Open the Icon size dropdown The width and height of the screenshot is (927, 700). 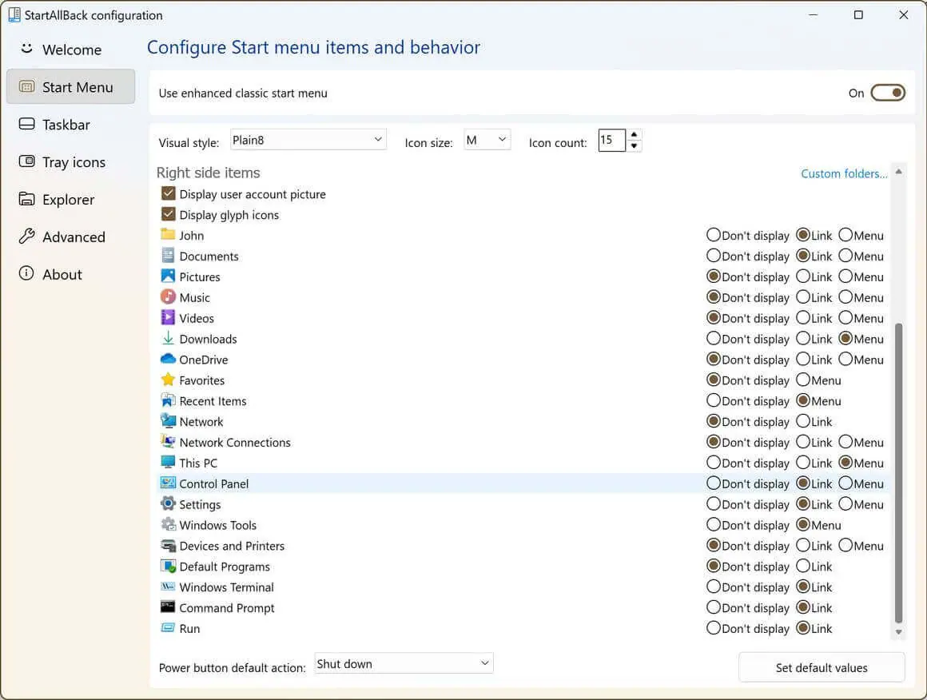tap(487, 140)
